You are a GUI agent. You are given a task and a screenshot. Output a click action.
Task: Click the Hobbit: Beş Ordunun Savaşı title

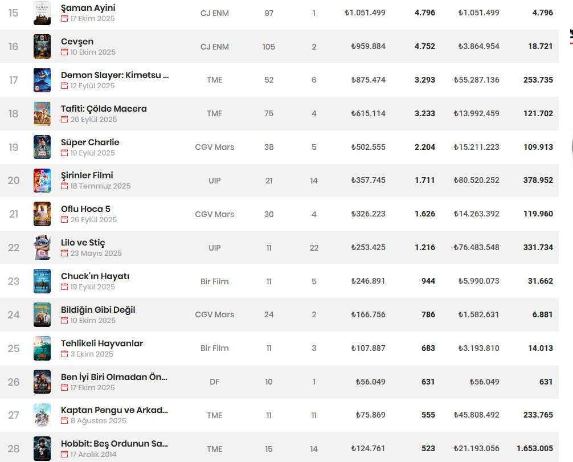pos(114,443)
